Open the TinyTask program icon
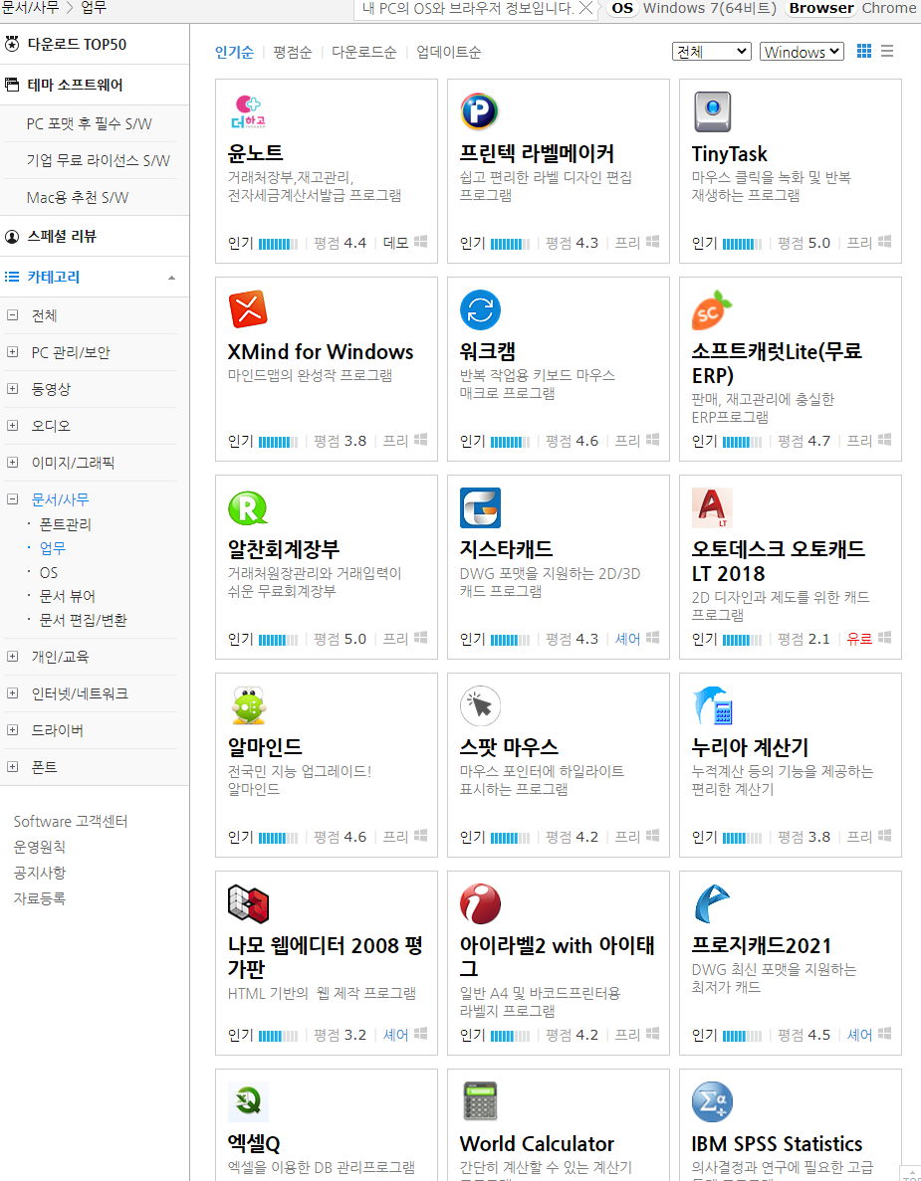Screen dimensions: 921x1181 (x=712, y=111)
